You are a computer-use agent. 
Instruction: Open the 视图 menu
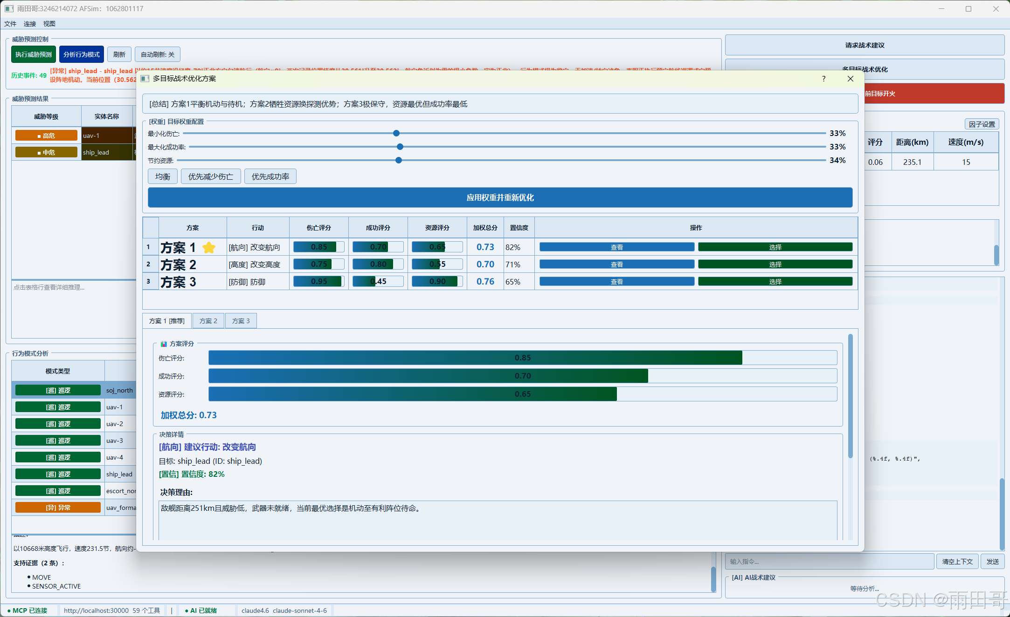point(49,24)
